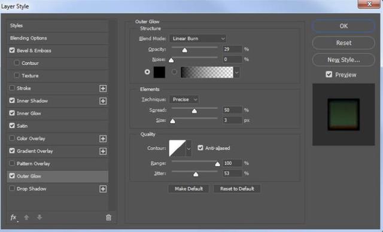The height and width of the screenshot is (232, 383).
Task: Click the Jitter slider handle
Action: point(196,174)
